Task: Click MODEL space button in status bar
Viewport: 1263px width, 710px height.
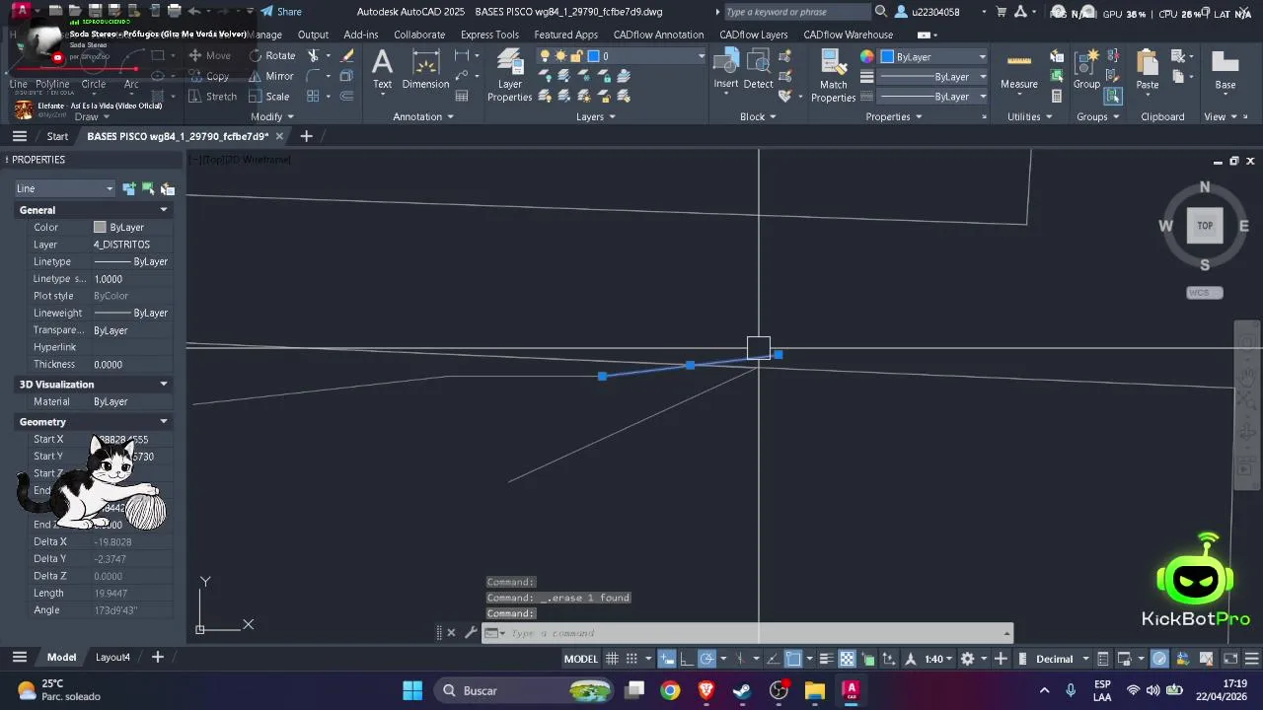Action: (x=580, y=659)
